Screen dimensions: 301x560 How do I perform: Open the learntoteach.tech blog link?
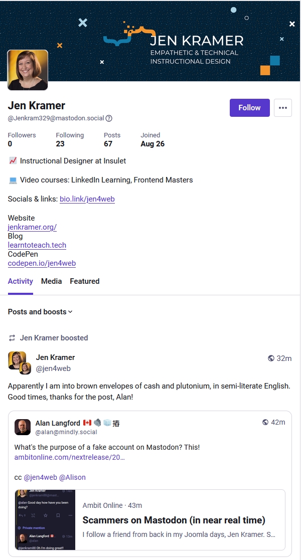click(37, 245)
